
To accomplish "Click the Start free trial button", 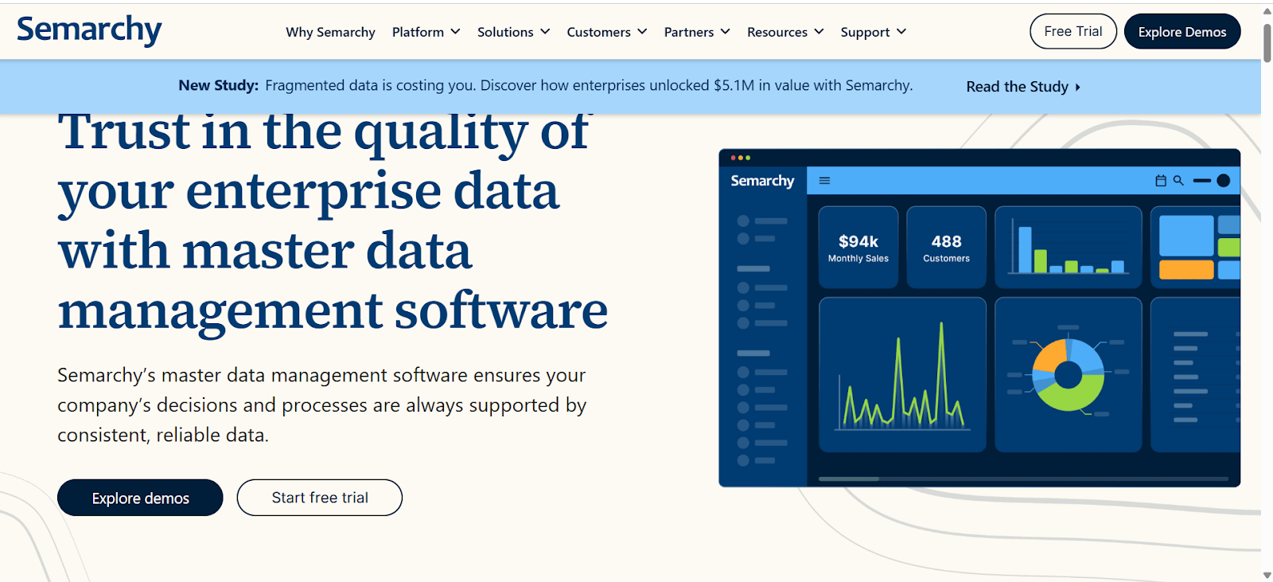I will click(x=320, y=498).
